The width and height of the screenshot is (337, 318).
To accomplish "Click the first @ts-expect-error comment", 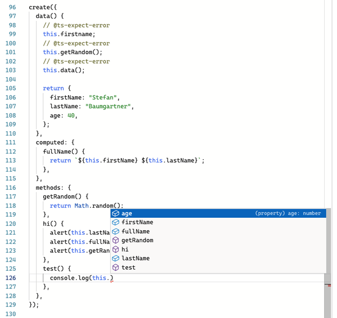I will click(x=76, y=25).
